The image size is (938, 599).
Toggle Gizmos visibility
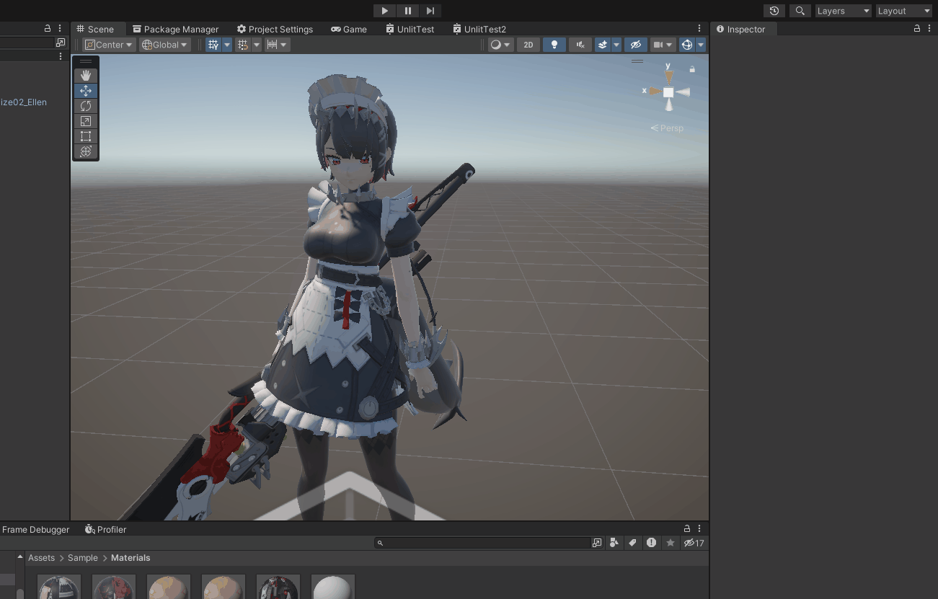click(x=687, y=45)
